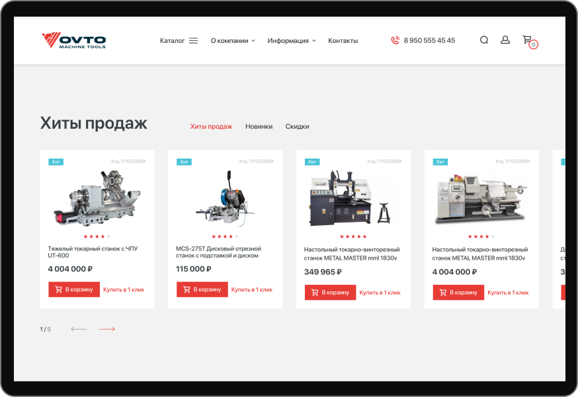Купить в 1 клик on fourth card

508,293
